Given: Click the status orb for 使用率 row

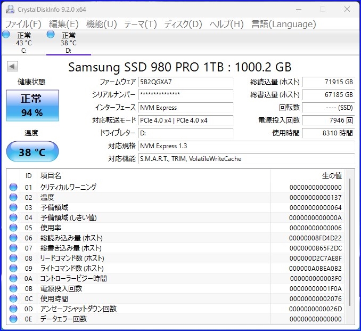Looking at the screenshot, I should (13, 228).
